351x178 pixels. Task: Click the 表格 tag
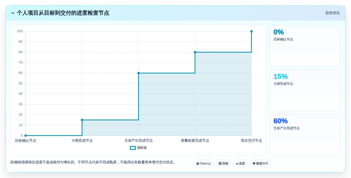click(223, 164)
